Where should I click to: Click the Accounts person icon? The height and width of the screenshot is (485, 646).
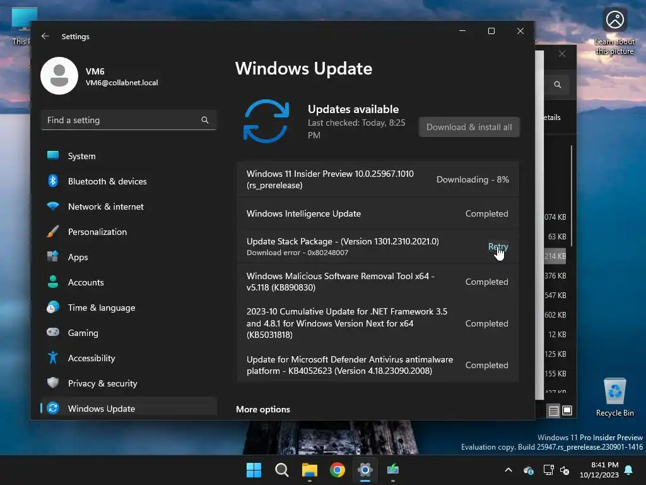click(53, 282)
